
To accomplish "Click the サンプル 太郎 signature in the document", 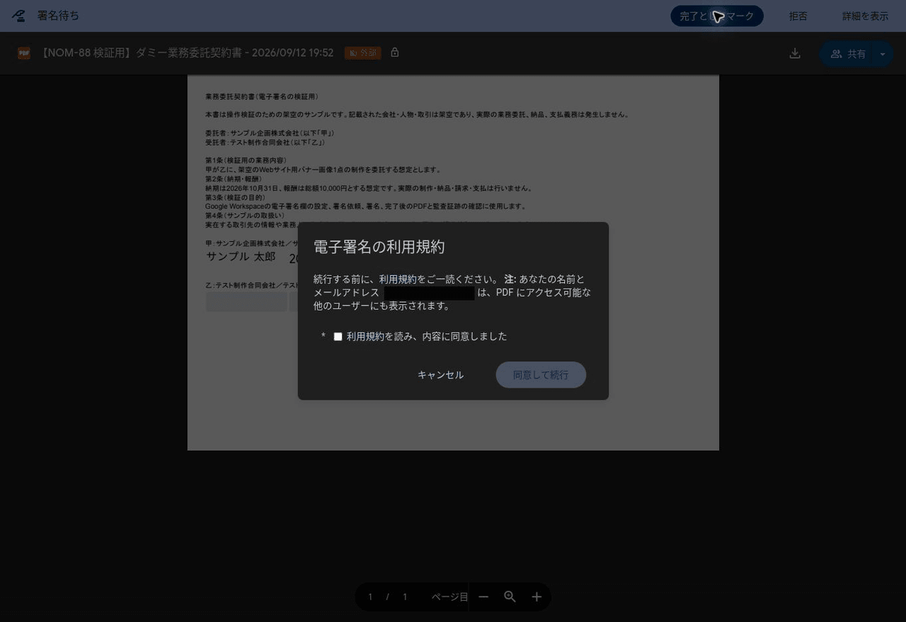I will click(241, 256).
